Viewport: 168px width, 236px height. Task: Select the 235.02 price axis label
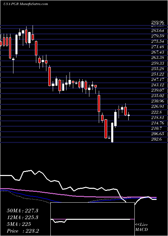157,96
